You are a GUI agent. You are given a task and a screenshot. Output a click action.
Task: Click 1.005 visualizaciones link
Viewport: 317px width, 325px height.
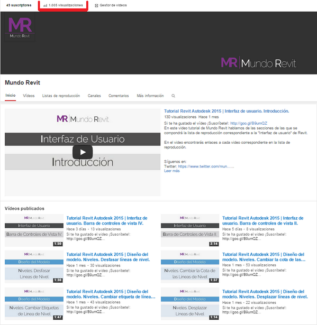(x=66, y=5)
